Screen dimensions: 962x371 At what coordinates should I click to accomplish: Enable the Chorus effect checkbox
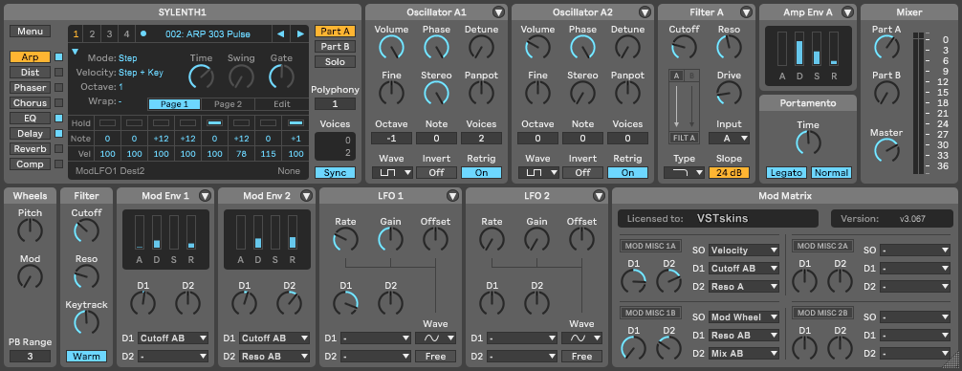(x=59, y=103)
